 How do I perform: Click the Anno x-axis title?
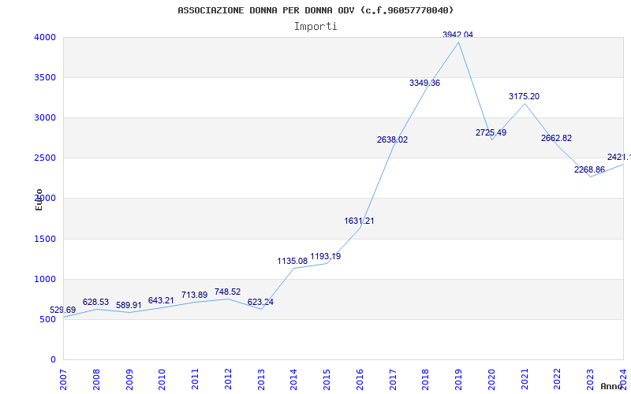click(x=610, y=386)
